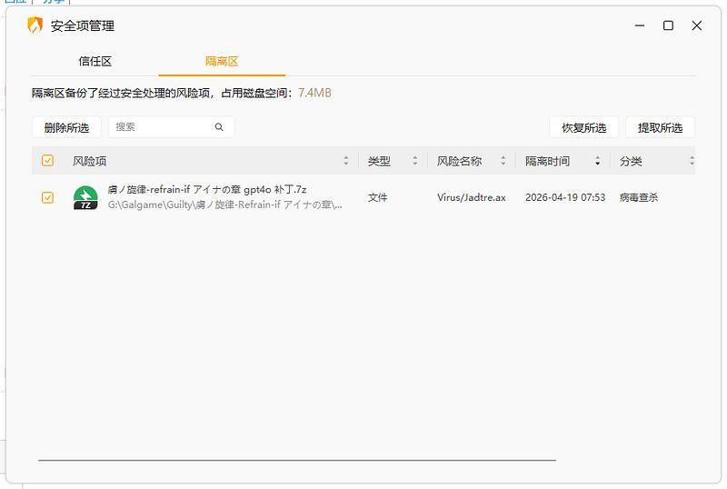Toggle the select-all checkbox in table header
Screen dimensions: 727x489
point(48,161)
